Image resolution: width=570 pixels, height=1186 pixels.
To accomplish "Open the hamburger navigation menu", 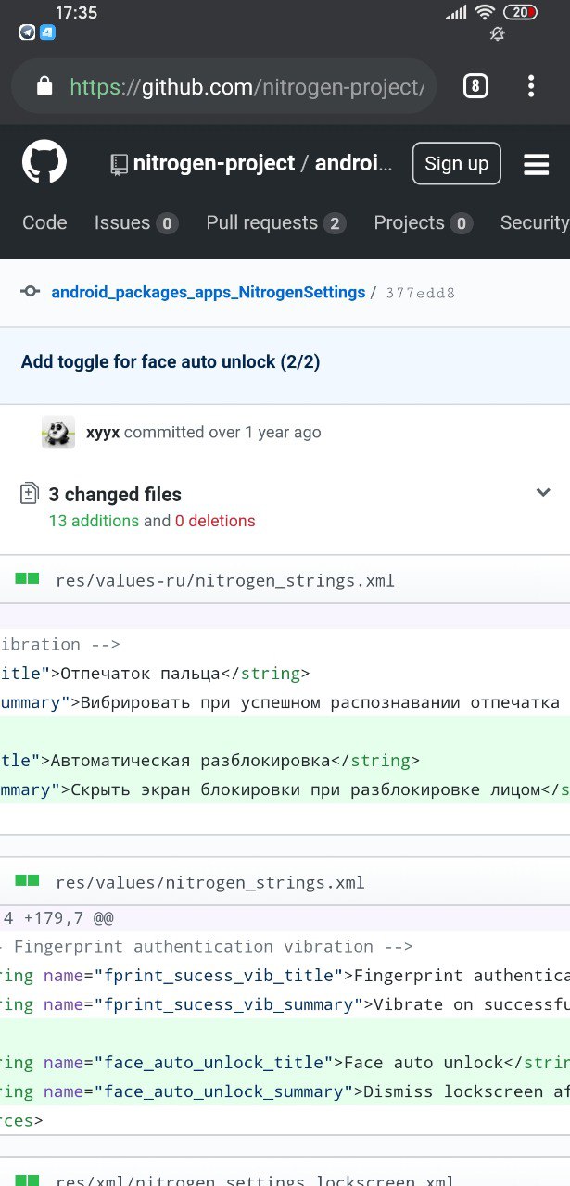I will 537,165.
